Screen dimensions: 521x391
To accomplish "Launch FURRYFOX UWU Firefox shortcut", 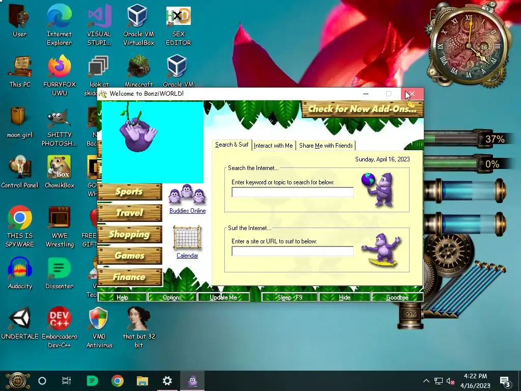I will tap(59, 75).
